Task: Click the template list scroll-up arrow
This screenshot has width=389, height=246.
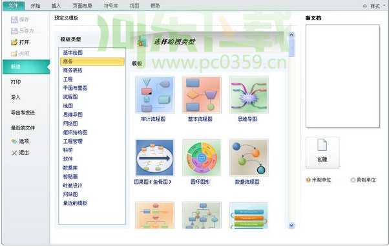Action: pyautogui.click(x=291, y=34)
